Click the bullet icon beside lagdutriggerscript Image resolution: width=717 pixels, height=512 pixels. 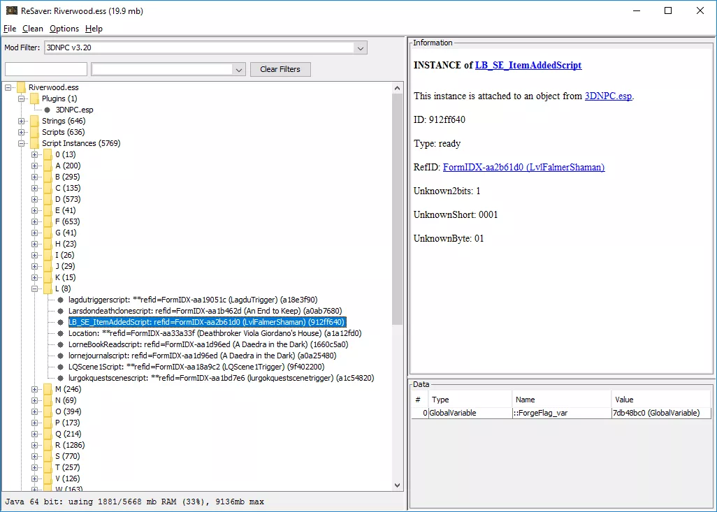click(x=60, y=300)
